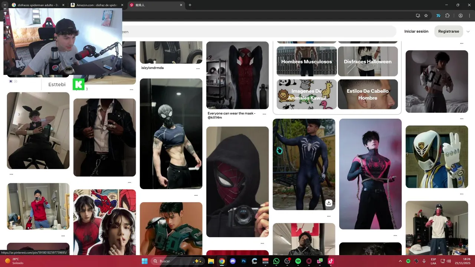This screenshot has height=267, width=475.
Task: Open options dots below the bunny ears pin
Action: pos(11,174)
